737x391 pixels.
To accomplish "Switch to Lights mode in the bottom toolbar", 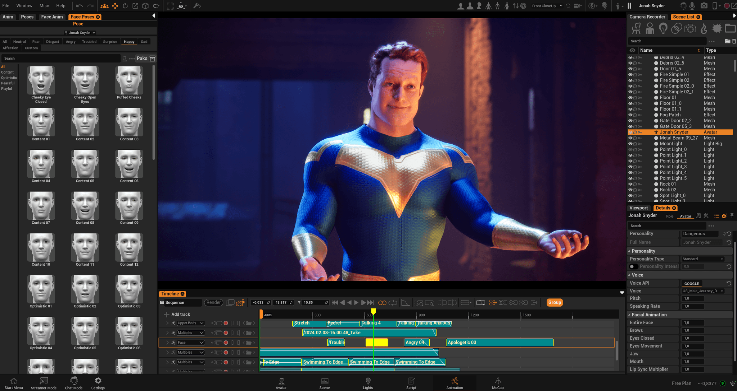I will [x=368, y=383].
